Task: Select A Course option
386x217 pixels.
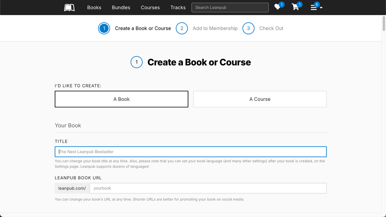Action: point(260,99)
